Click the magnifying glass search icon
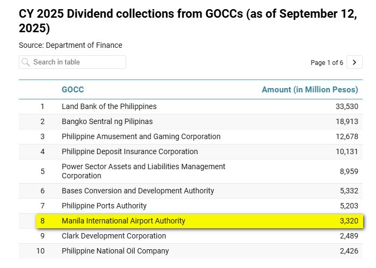The width and height of the screenshot is (376, 268). point(25,62)
